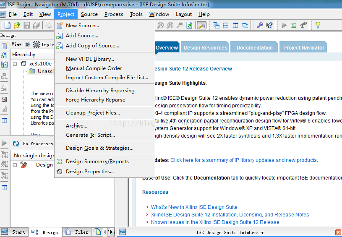Click the Save floppy disk icon
The height and width of the screenshot is (237, 342).
pos(26,25)
